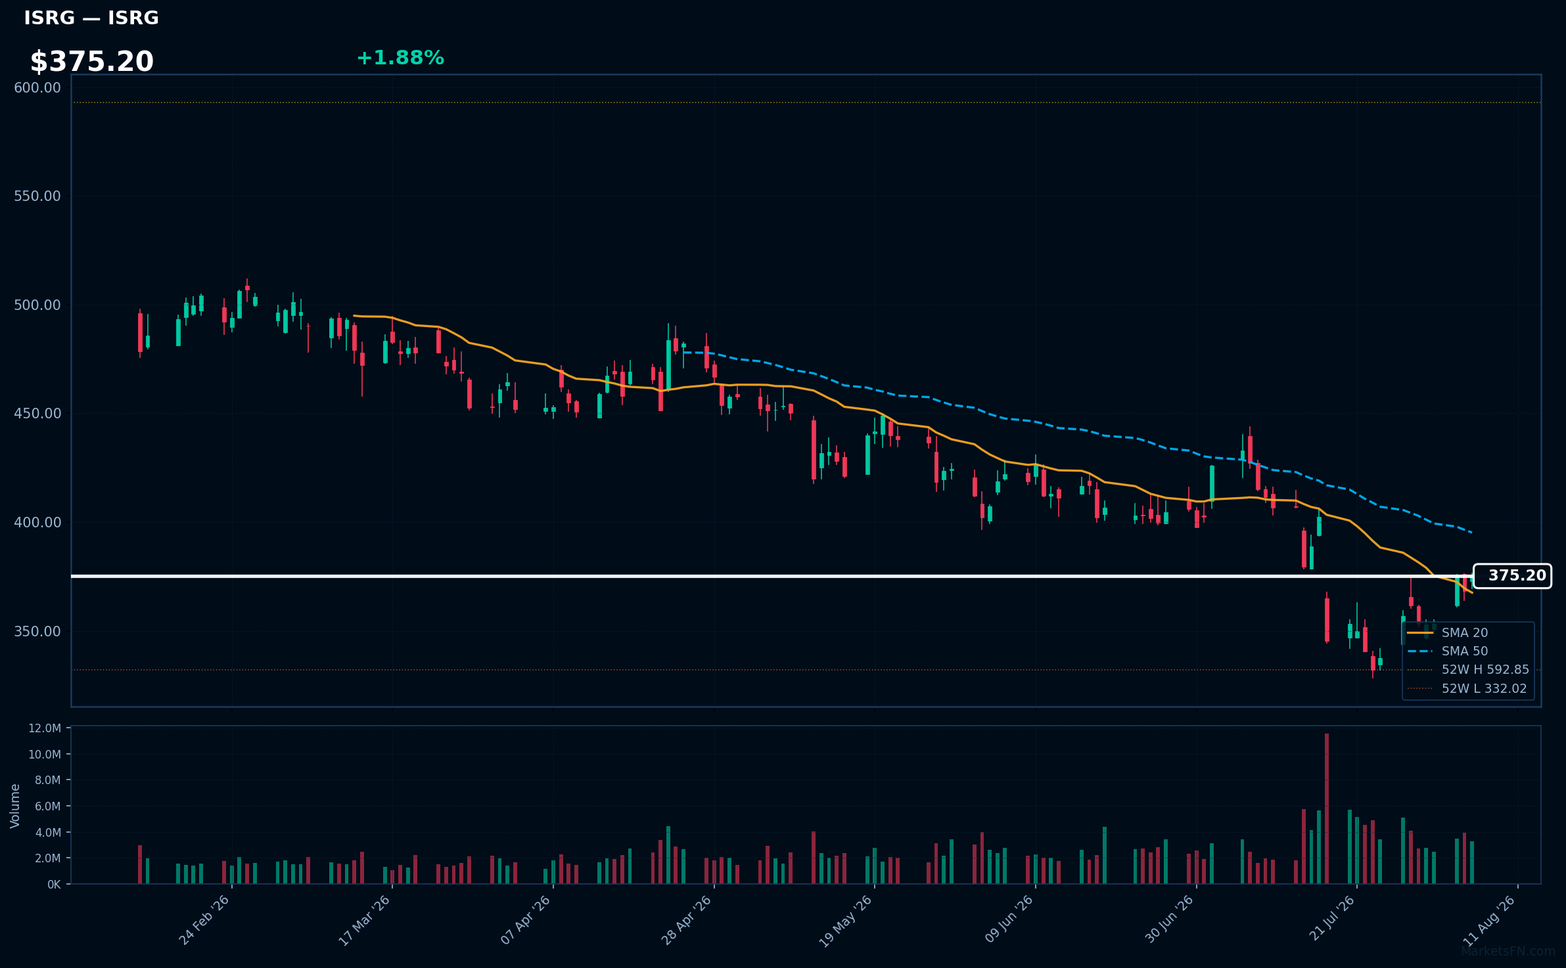
Task: Click the 500.00 price axis label
Action: coord(37,305)
